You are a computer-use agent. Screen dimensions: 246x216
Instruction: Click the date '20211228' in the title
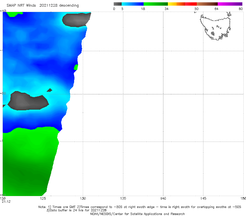[x=48, y=6]
